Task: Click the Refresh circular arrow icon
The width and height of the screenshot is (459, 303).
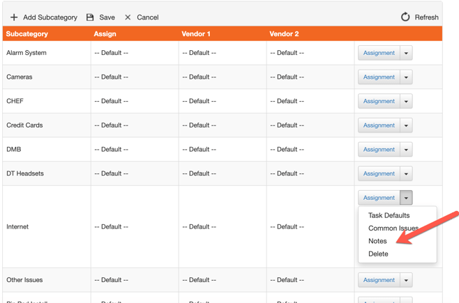Action: (405, 17)
